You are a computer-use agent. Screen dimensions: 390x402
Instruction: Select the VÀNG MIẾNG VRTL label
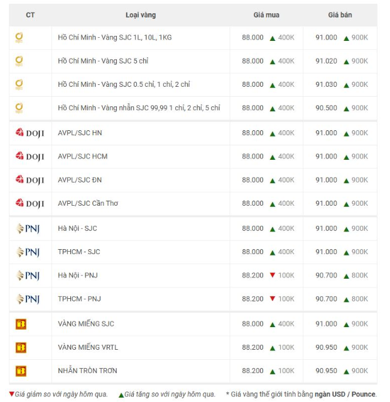pos(88,347)
